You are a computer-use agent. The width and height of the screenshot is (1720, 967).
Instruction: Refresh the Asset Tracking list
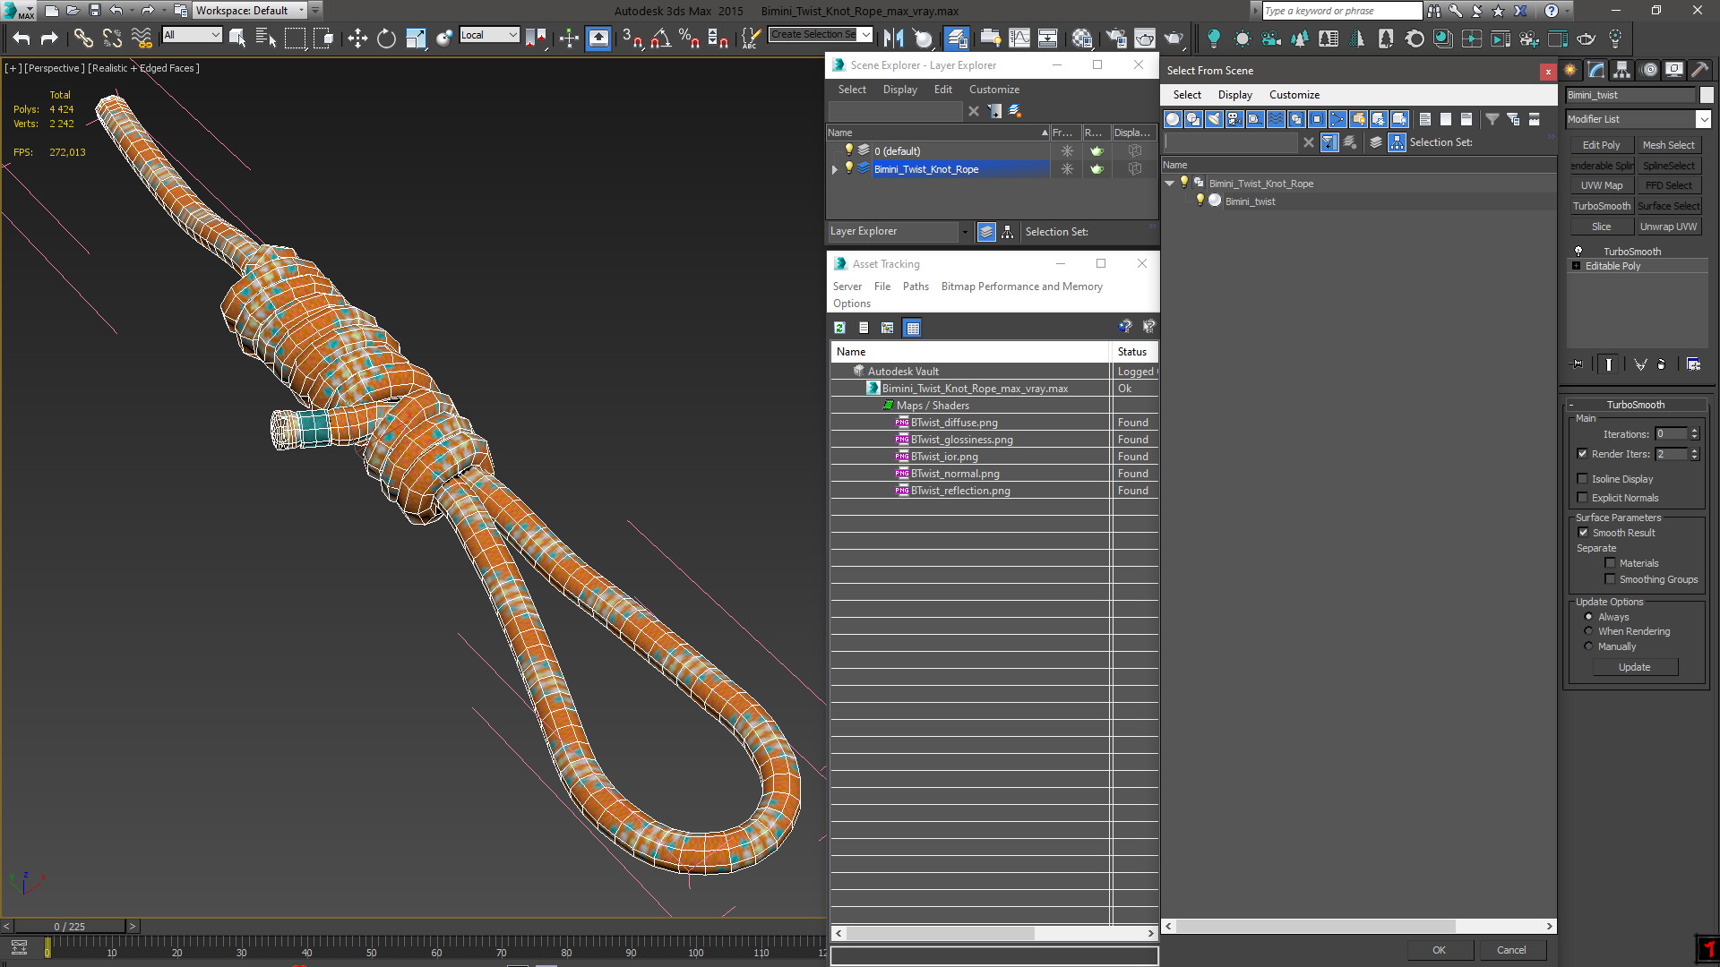coord(839,328)
